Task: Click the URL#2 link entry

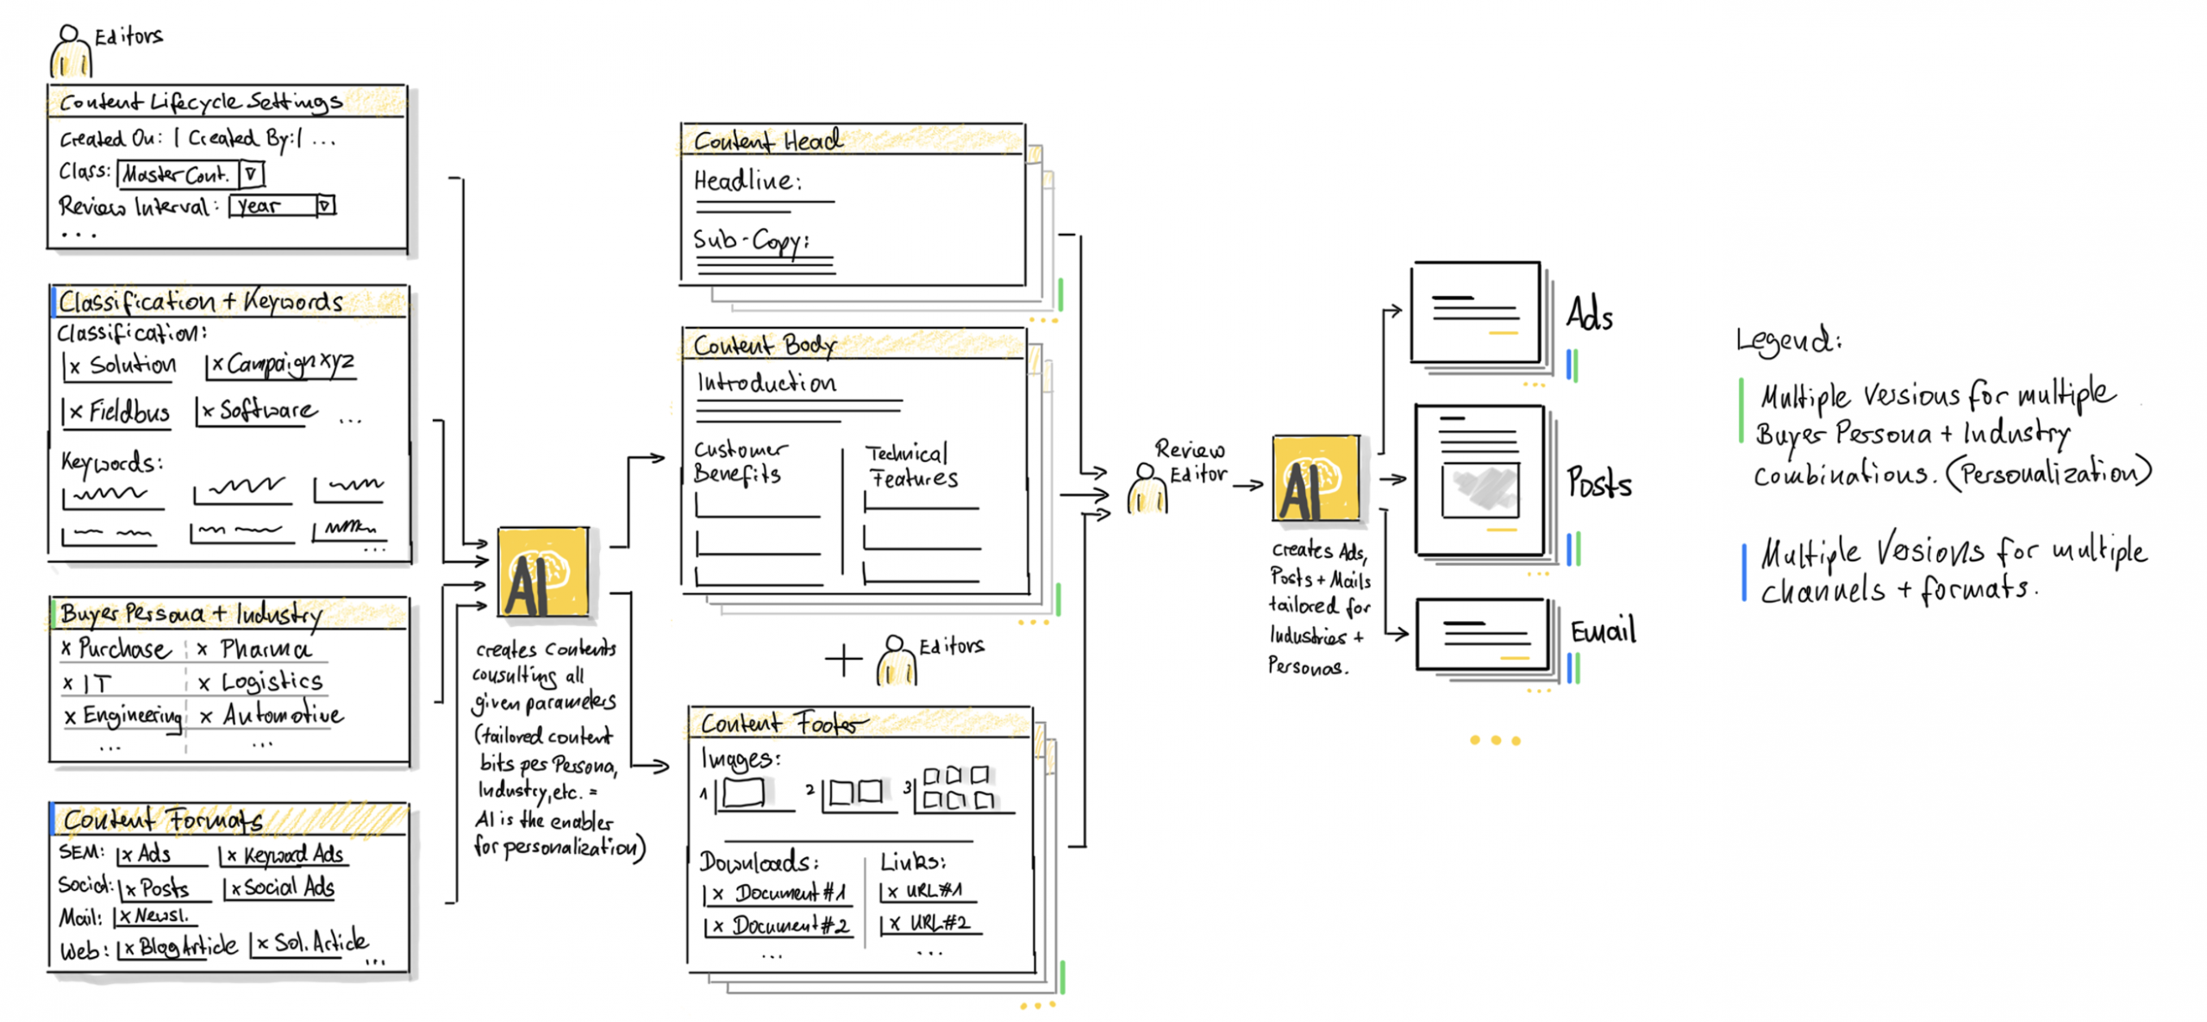Action: click(x=938, y=924)
